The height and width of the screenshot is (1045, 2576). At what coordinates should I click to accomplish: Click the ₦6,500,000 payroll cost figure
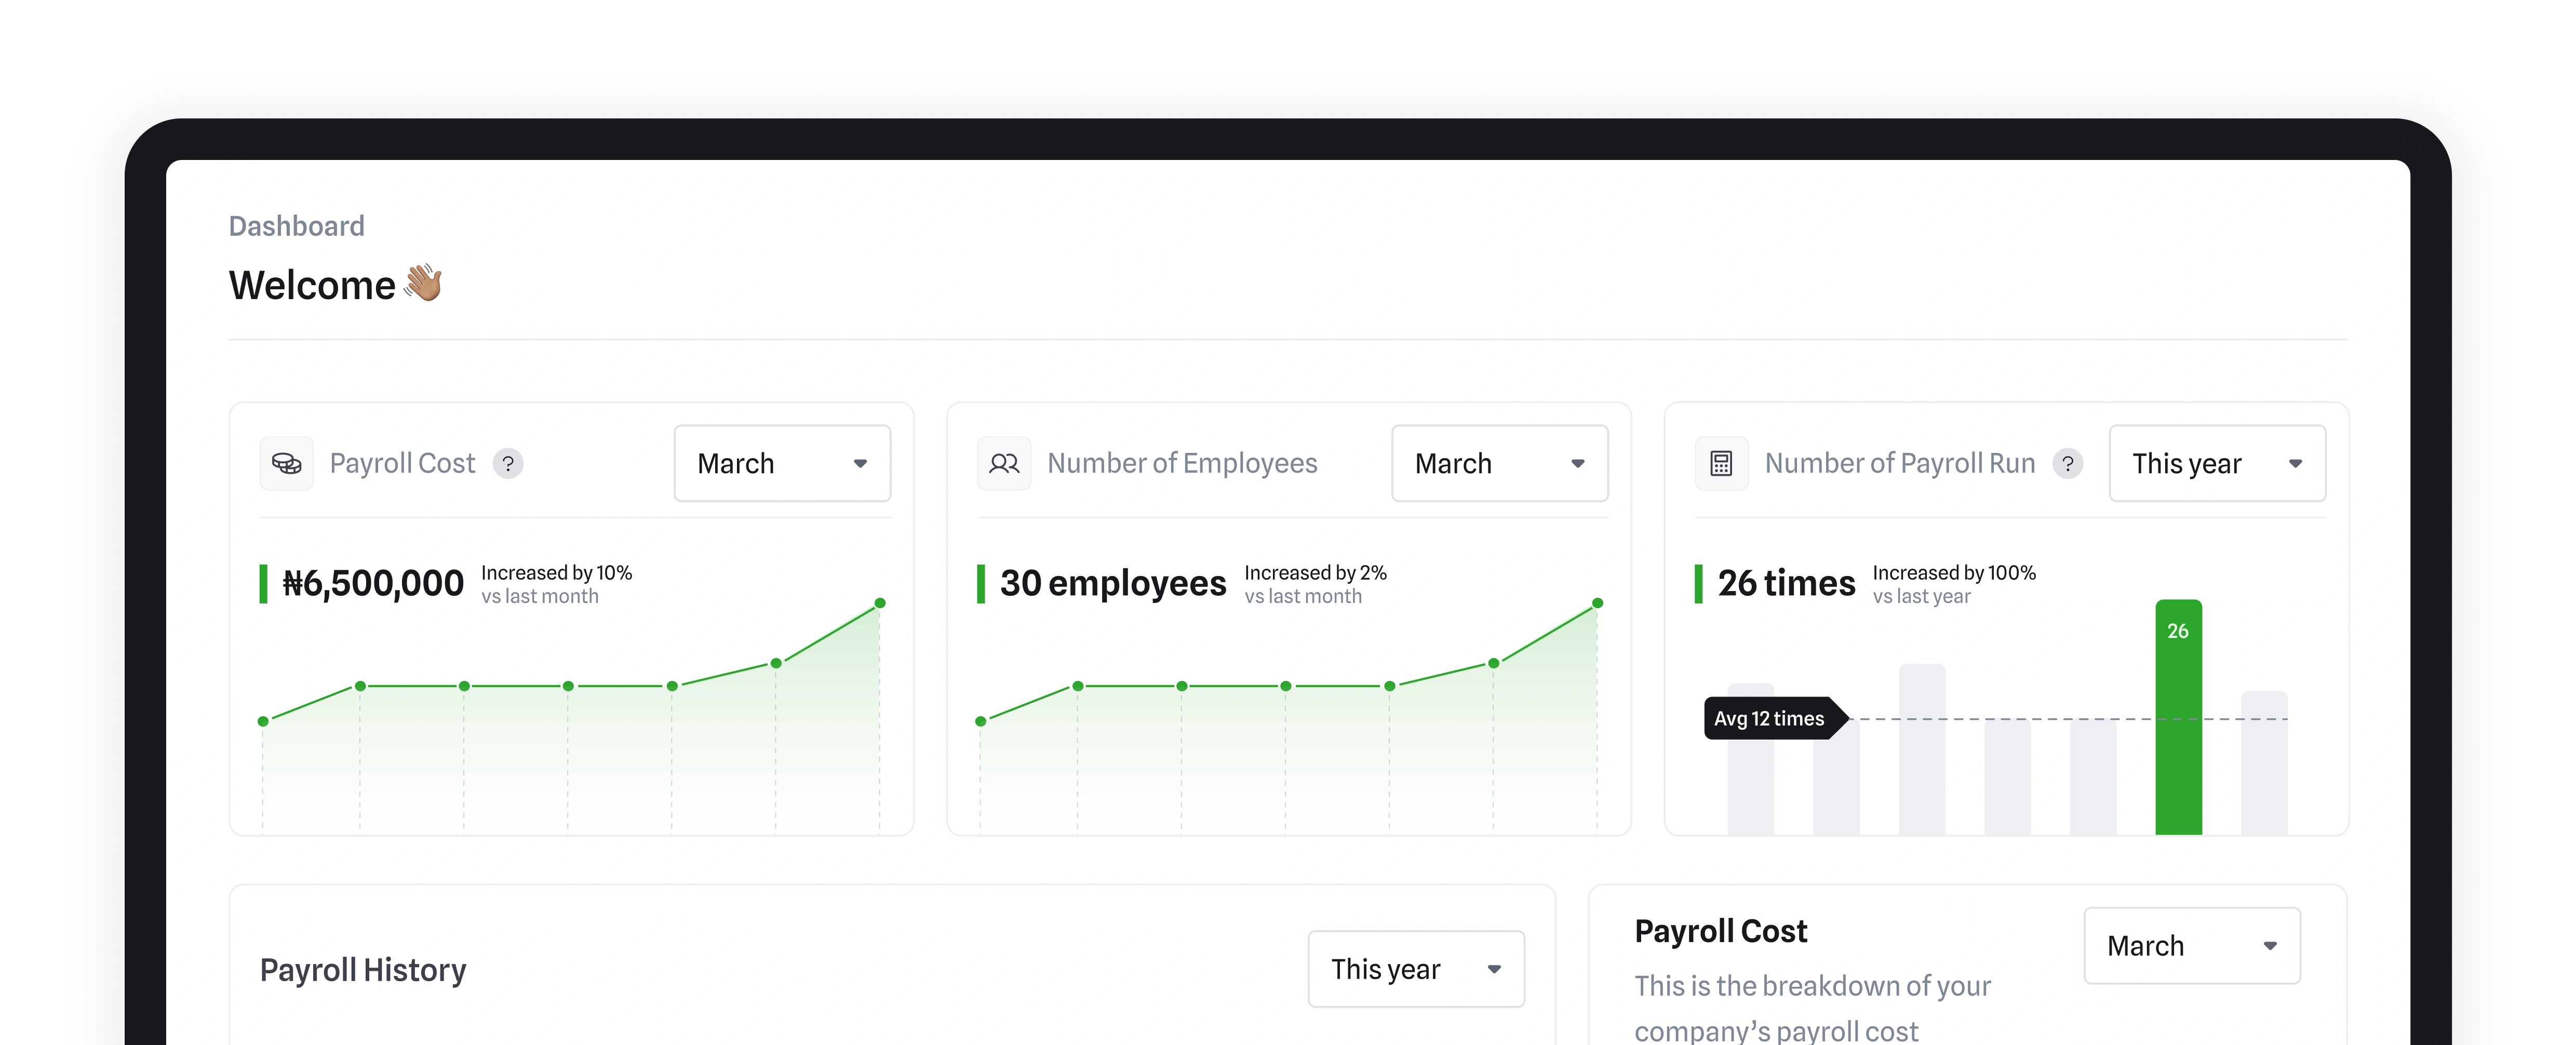[x=373, y=583]
